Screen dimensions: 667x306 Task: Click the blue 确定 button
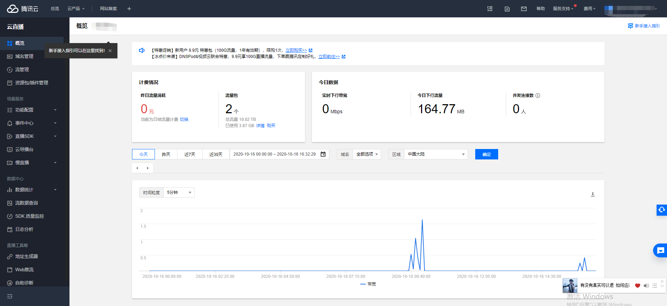pos(487,154)
